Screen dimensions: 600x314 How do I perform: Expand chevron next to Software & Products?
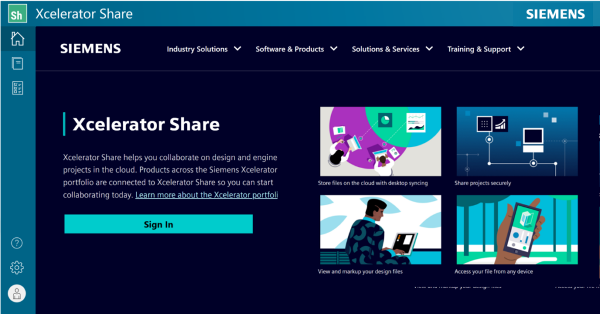pyautogui.click(x=333, y=49)
